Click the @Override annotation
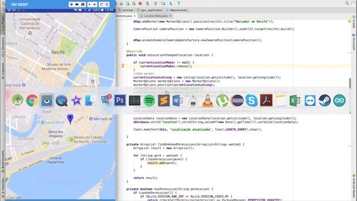Image resolution: width=357 pixels, height=201 pixels. (x=134, y=51)
